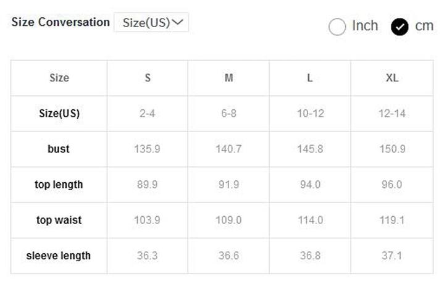Click the XL size column header
The width and height of the screenshot is (444, 281).
[x=392, y=78]
